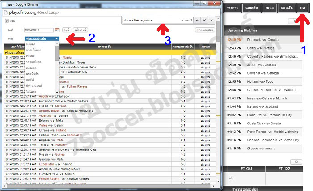The width and height of the screenshot is (313, 191).
Task: Open the งบดุล tab in the main window
Action: (x=269, y=8)
